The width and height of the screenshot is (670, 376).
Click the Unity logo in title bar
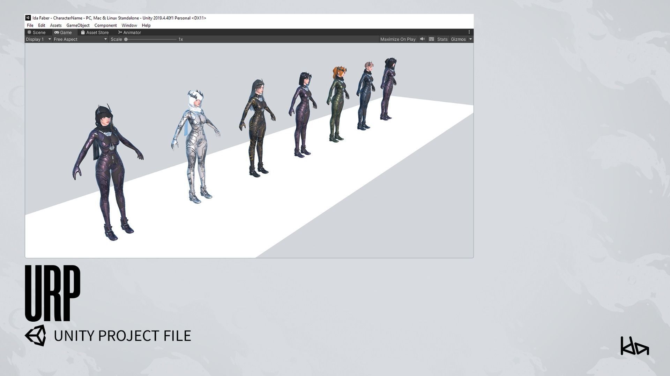pos(28,18)
